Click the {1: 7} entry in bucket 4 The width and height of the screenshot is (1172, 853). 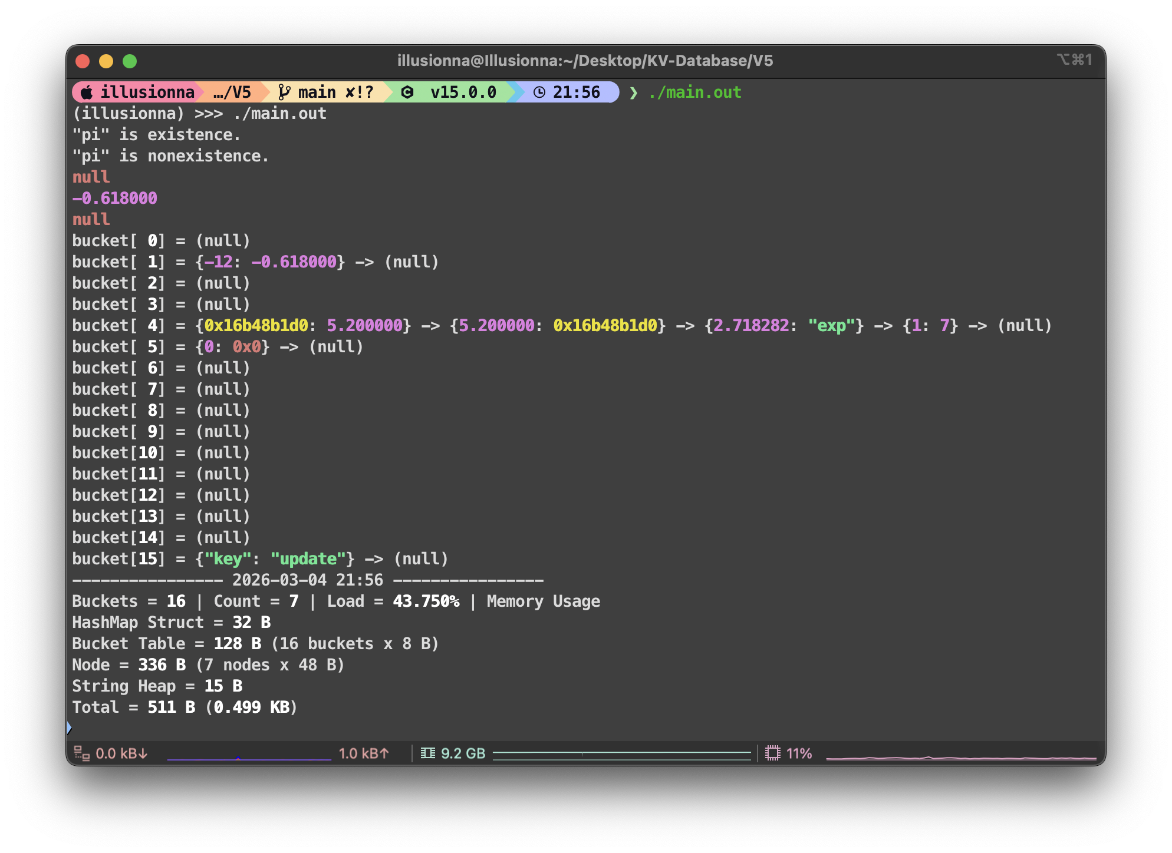pos(930,326)
